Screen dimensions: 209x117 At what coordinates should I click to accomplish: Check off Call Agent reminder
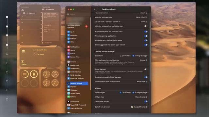tap(34, 54)
